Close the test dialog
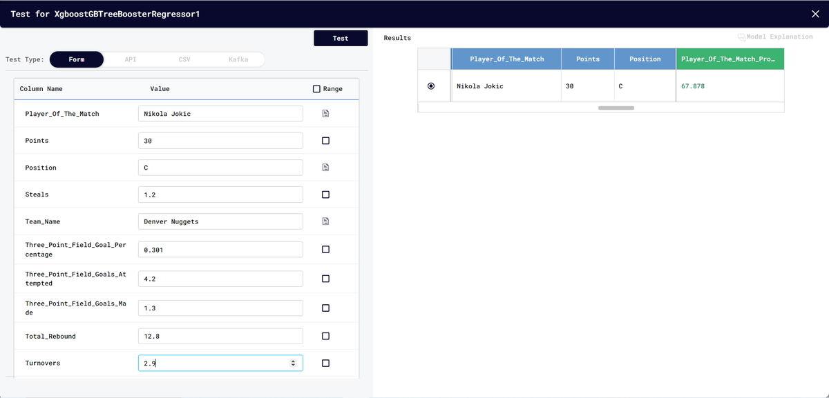This screenshot has height=398, width=829. click(x=815, y=14)
